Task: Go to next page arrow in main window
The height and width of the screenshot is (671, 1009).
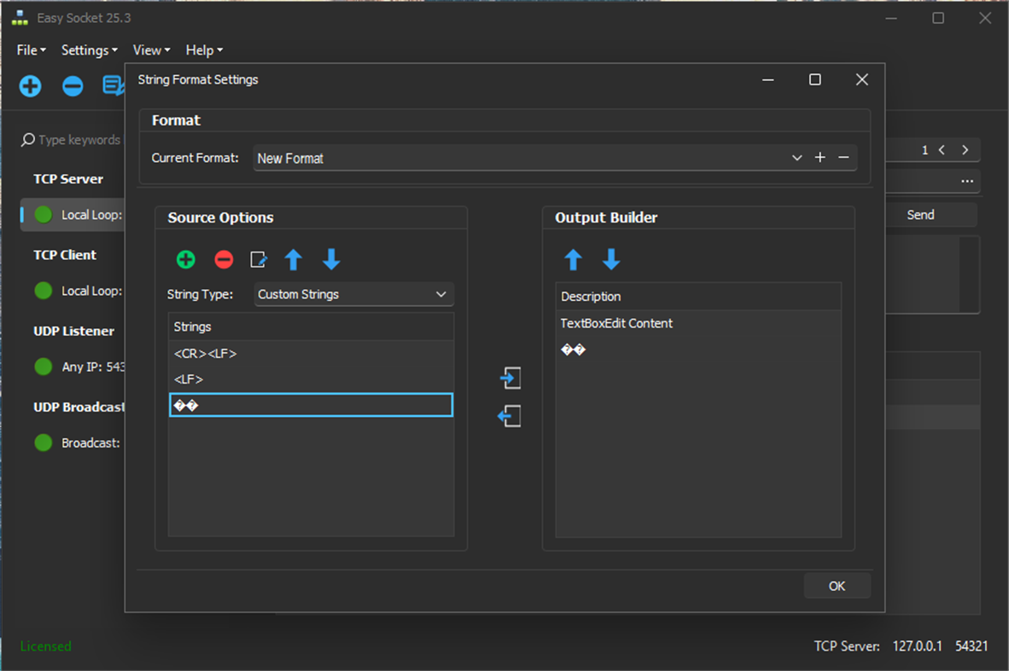Action: [x=965, y=150]
